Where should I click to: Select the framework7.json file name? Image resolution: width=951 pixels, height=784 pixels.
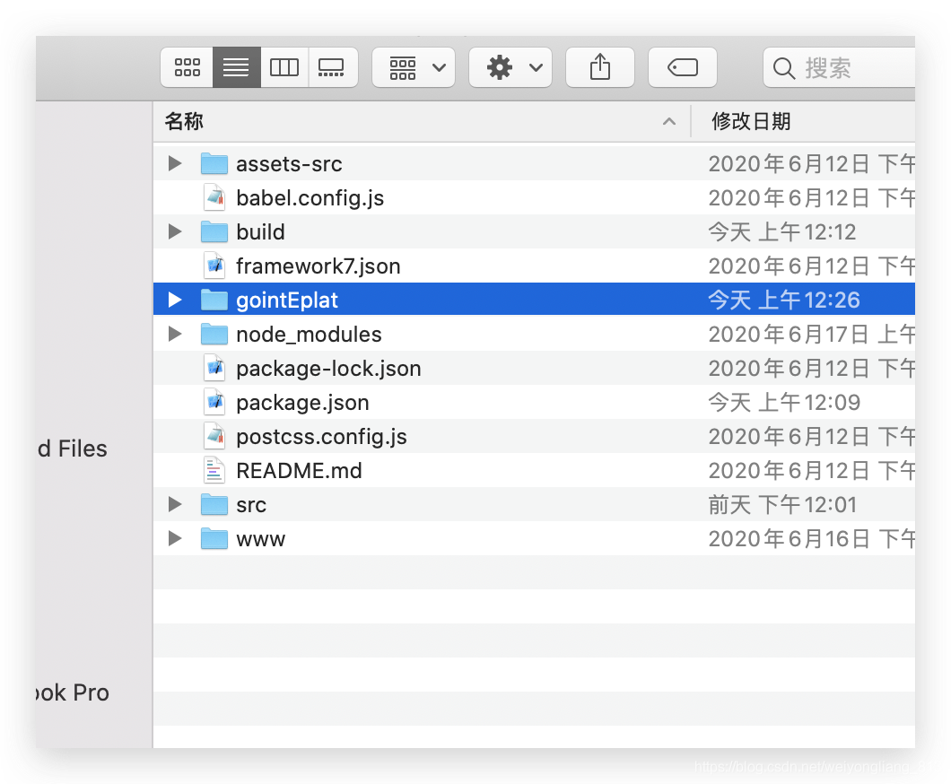(x=318, y=266)
